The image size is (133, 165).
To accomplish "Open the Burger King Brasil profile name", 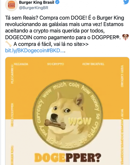I will coord(37,2).
